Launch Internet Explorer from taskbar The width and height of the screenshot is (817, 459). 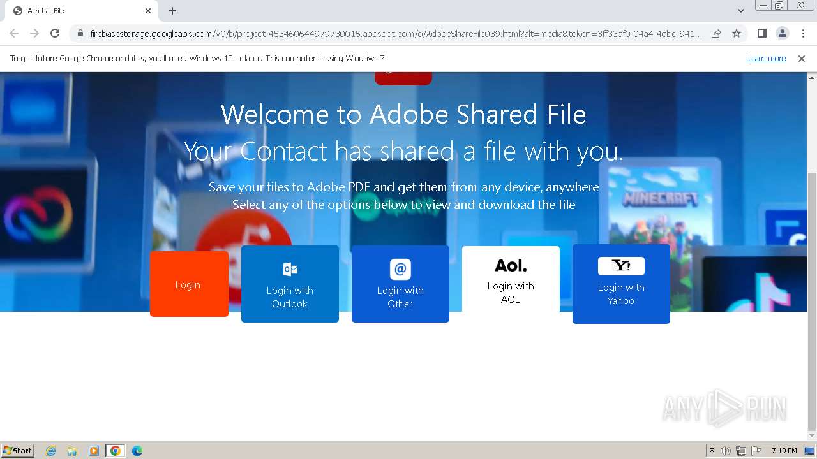pos(50,451)
